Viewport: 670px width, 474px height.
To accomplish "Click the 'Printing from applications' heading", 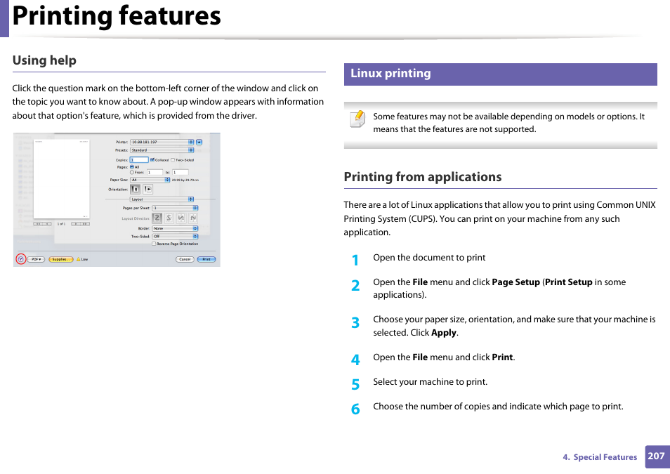I will point(423,177).
